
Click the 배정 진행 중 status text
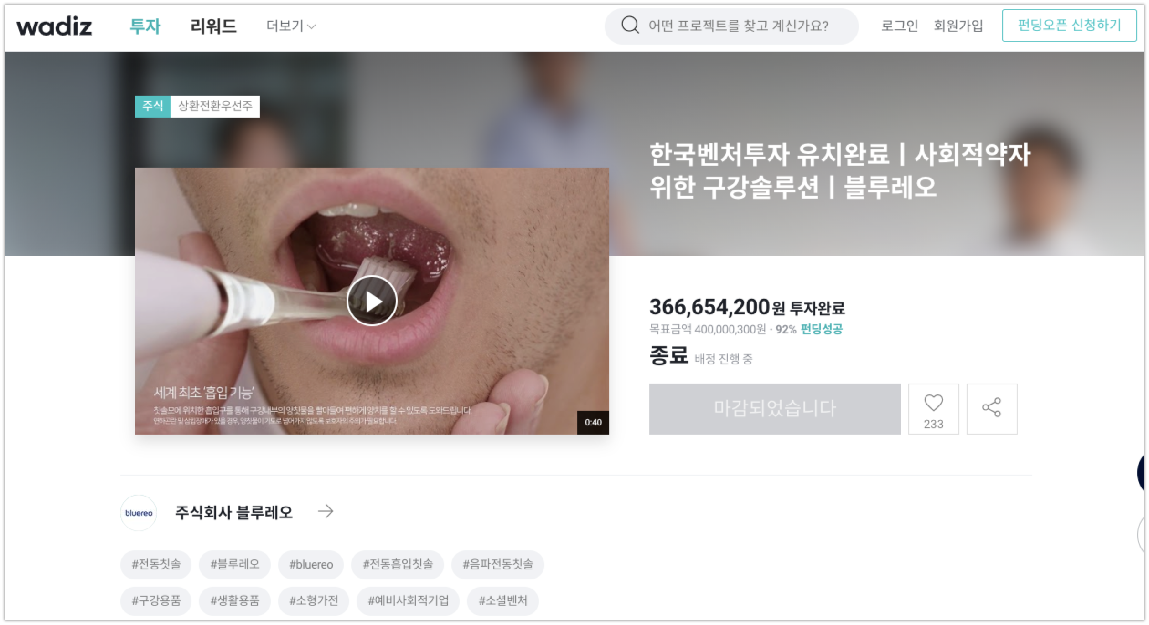pyautogui.click(x=724, y=359)
